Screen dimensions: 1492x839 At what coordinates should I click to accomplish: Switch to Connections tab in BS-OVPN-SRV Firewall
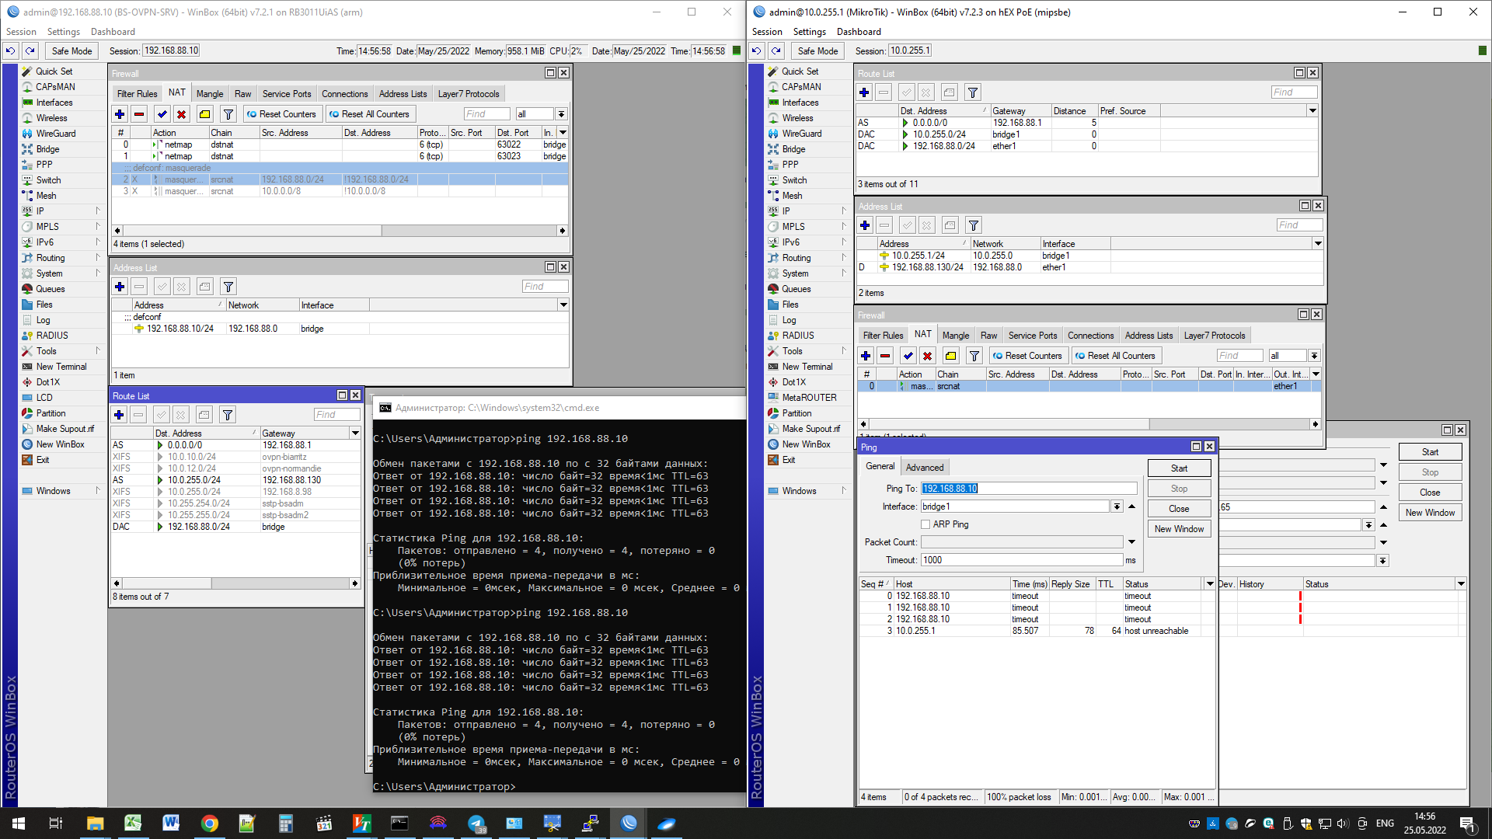pyautogui.click(x=345, y=94)
